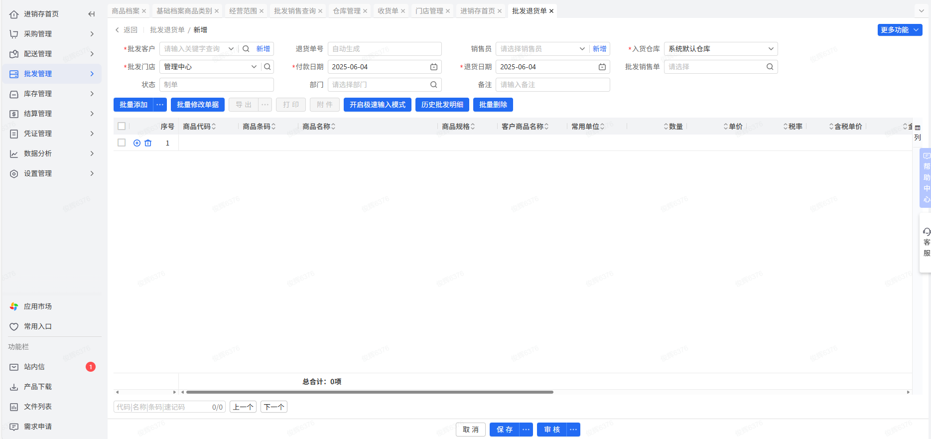Click 新增 link next to 批发客户
This screenshot has width=931, height=439.
pyautogui.click(x=263, y=49)
